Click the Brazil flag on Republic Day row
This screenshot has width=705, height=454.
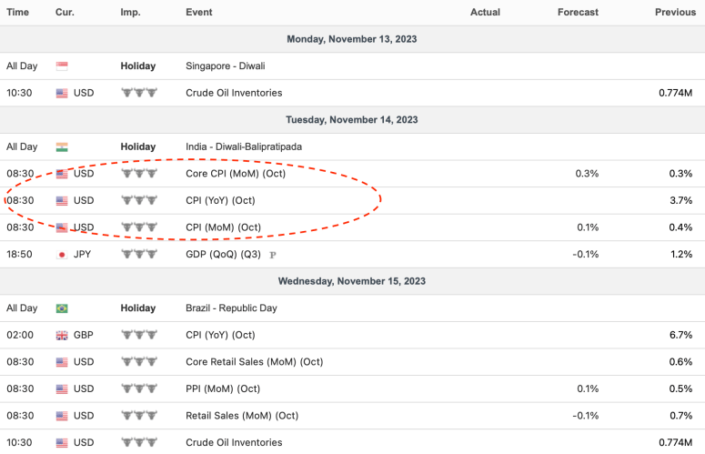[x=62, y=308]
